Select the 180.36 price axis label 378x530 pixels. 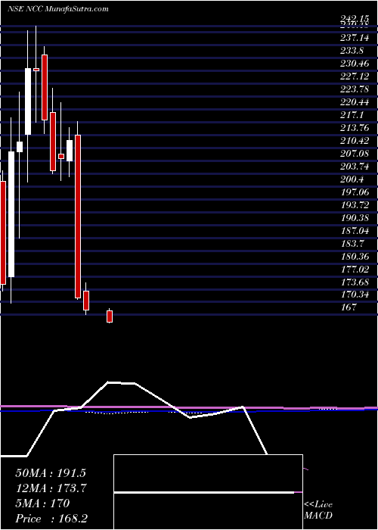coord(355,257)
